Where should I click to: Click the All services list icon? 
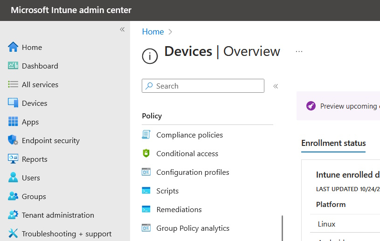13,84
